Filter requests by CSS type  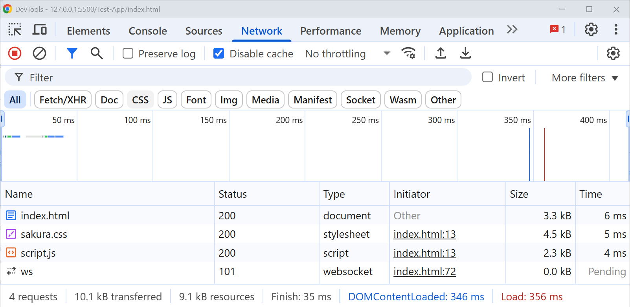(140, 100)
